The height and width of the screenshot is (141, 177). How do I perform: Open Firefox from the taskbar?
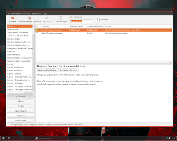click(9, 138)
